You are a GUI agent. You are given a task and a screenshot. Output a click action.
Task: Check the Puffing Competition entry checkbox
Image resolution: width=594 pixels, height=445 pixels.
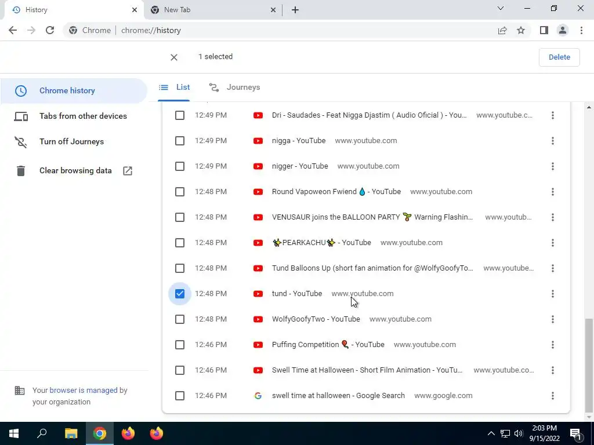pos(180,345)
